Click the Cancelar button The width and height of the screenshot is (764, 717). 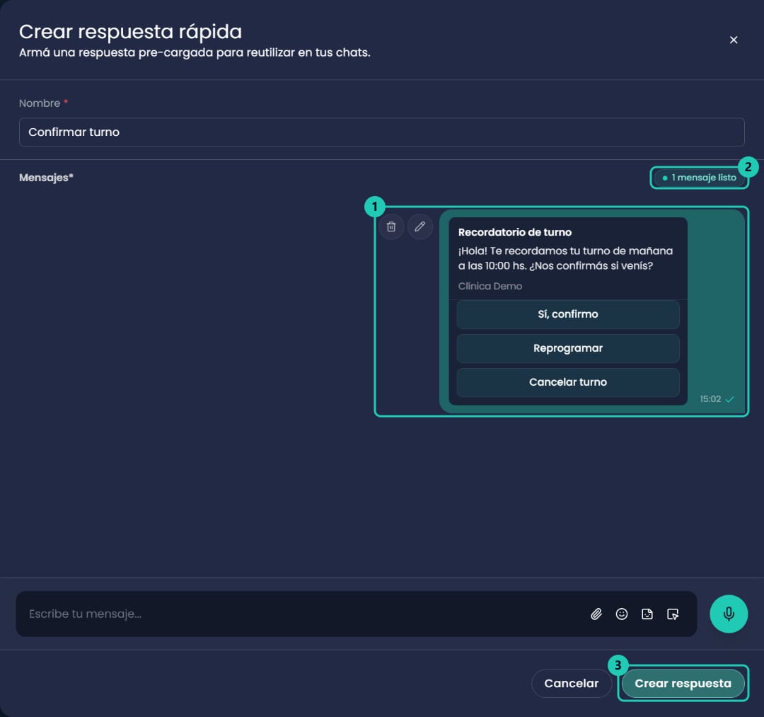[572, 683]
